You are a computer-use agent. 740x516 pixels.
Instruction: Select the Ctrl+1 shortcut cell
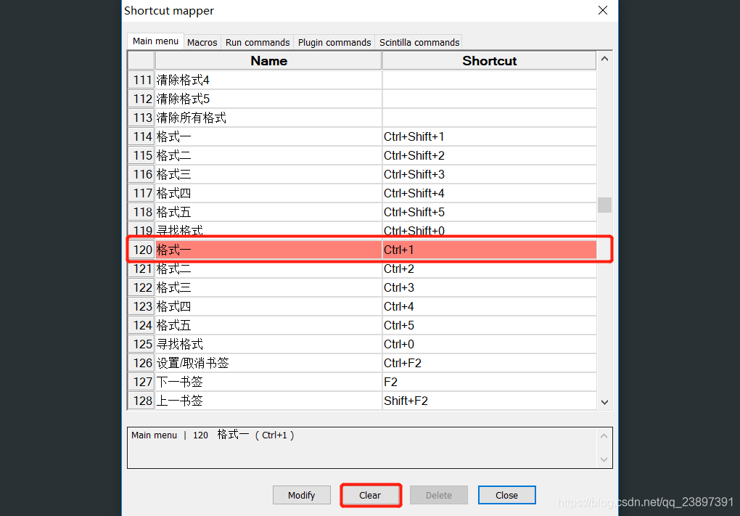point(490,250)
